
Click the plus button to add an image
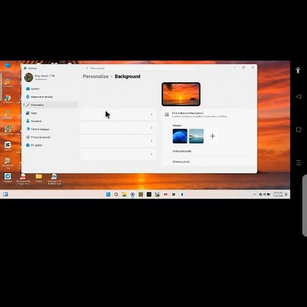213,136
